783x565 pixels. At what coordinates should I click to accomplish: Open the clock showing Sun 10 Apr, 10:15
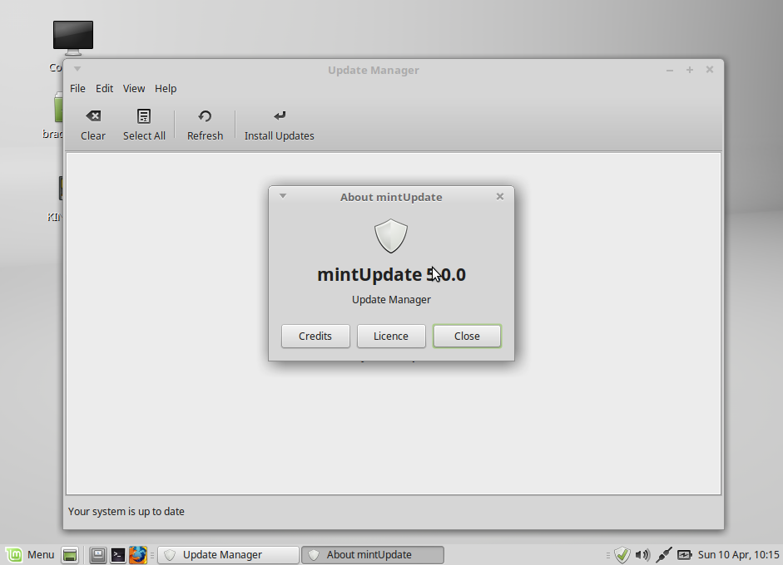pos(738,554)
